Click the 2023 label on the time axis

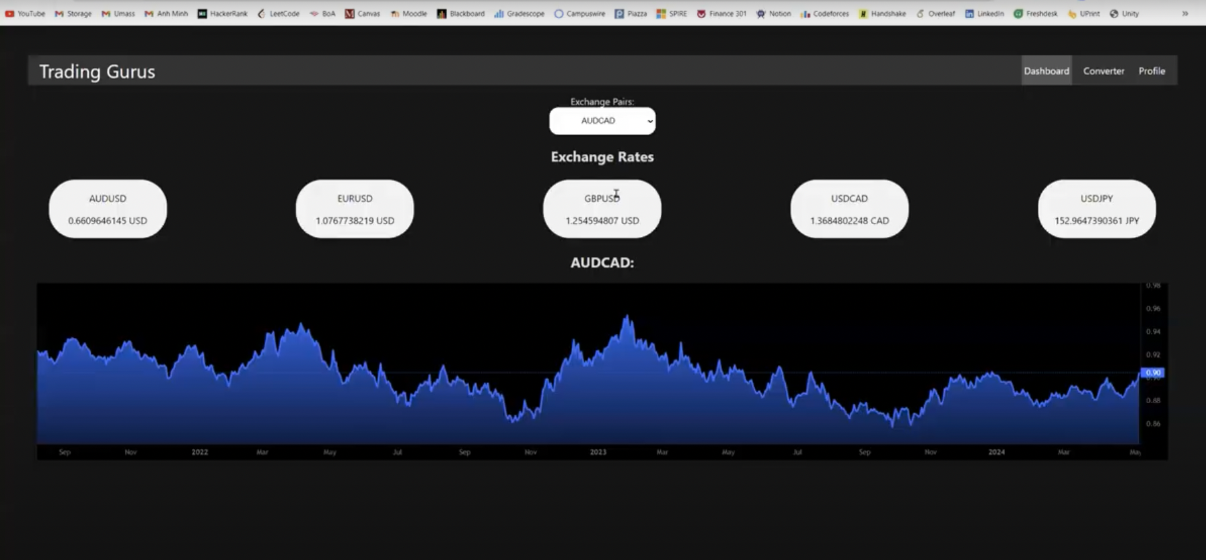[598, 452]
